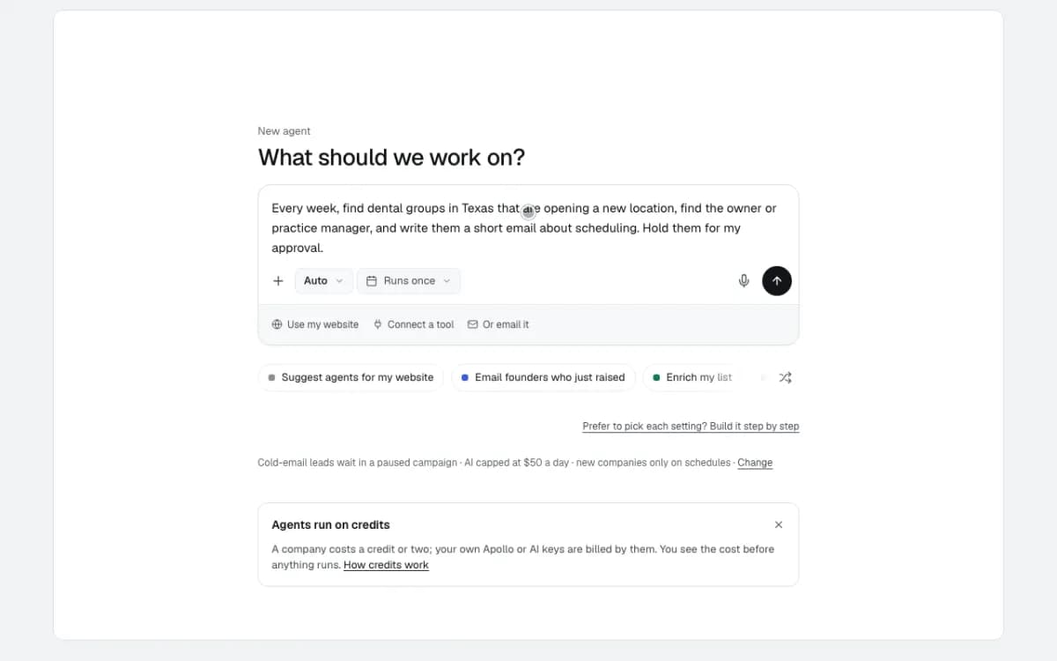Pick the Enrich my list suggestion
1057x661 pixels.
pos(691,377)
